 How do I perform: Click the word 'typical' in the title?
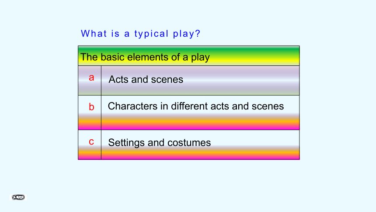151,34
